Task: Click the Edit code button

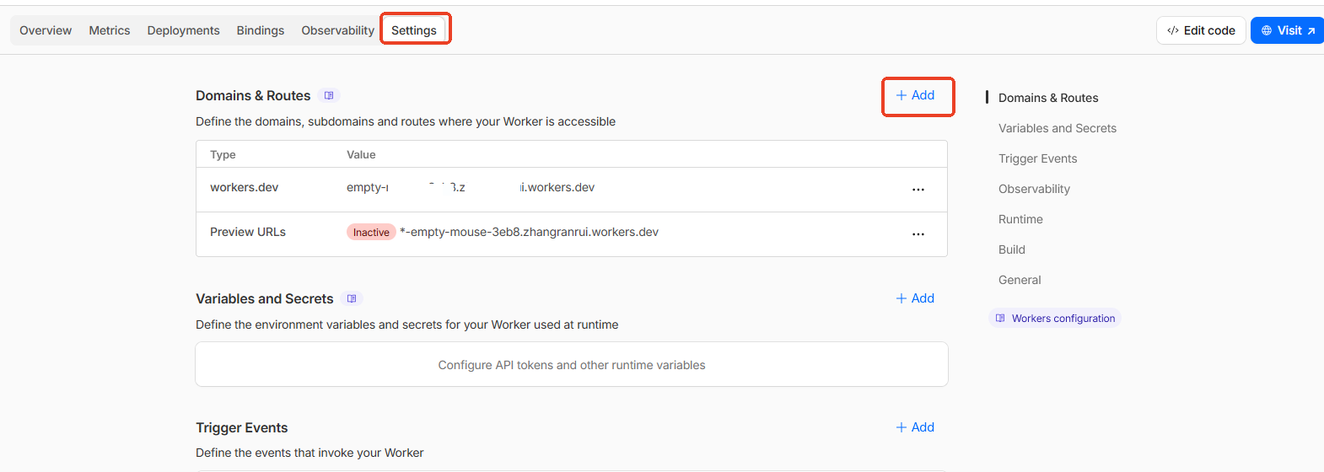Action: (x=1201, y=30)
